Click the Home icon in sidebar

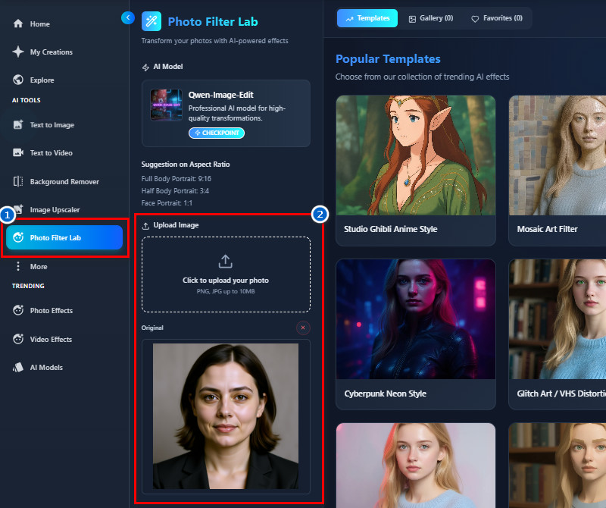pyautogui.click(x=18, y=24)
